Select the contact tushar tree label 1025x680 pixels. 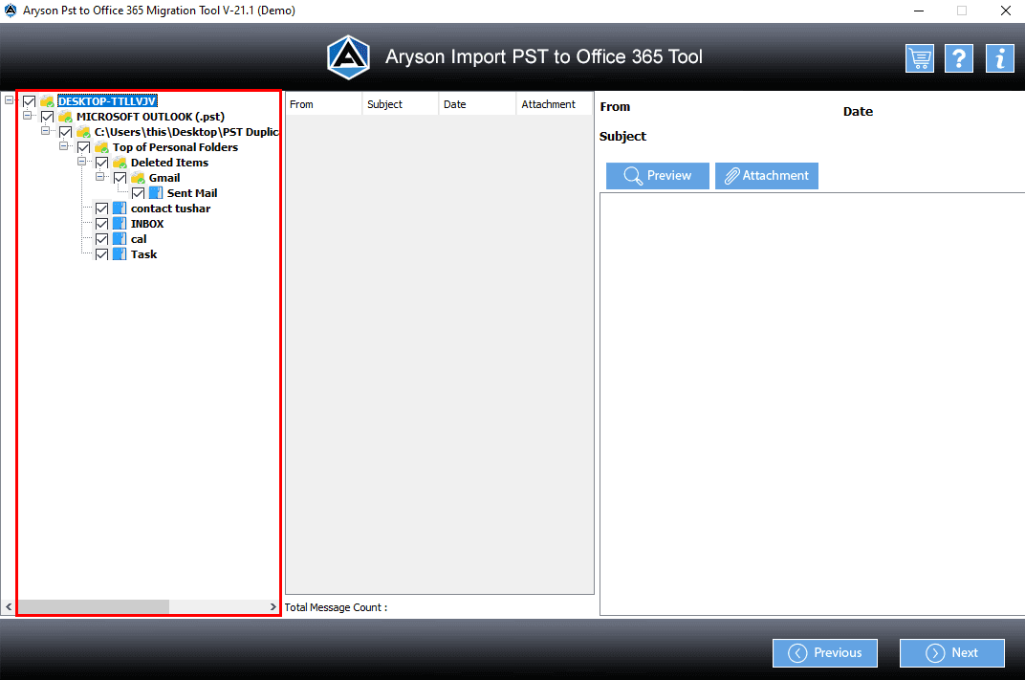(x=170, y=208)
